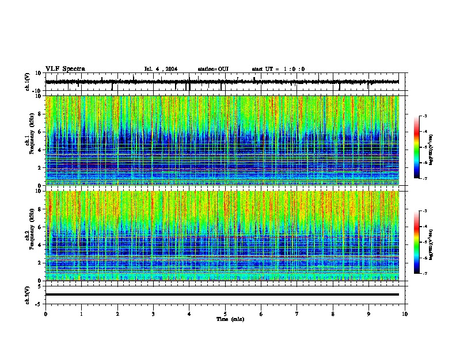Click inside the ch.2 spectrogram panel
The image size is (456, 352).
[222, 236]
